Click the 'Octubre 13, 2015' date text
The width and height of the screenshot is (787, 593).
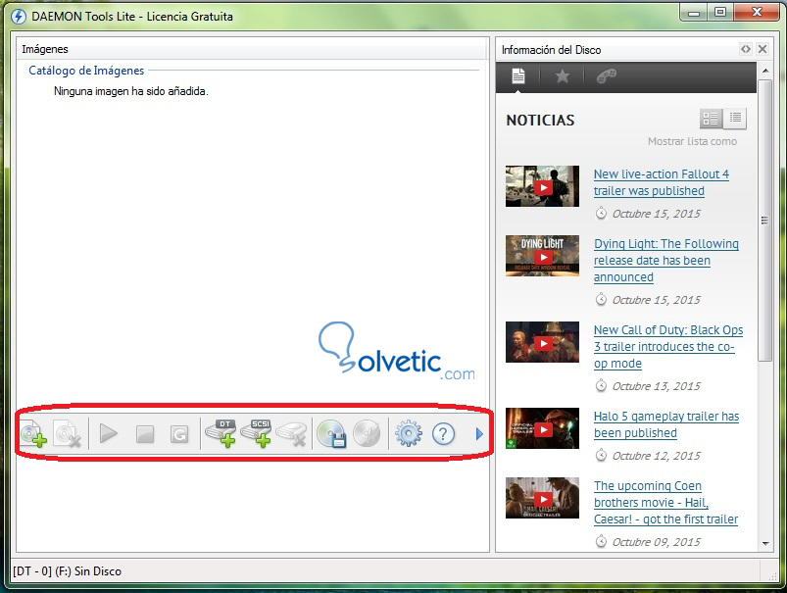[656, 386]
